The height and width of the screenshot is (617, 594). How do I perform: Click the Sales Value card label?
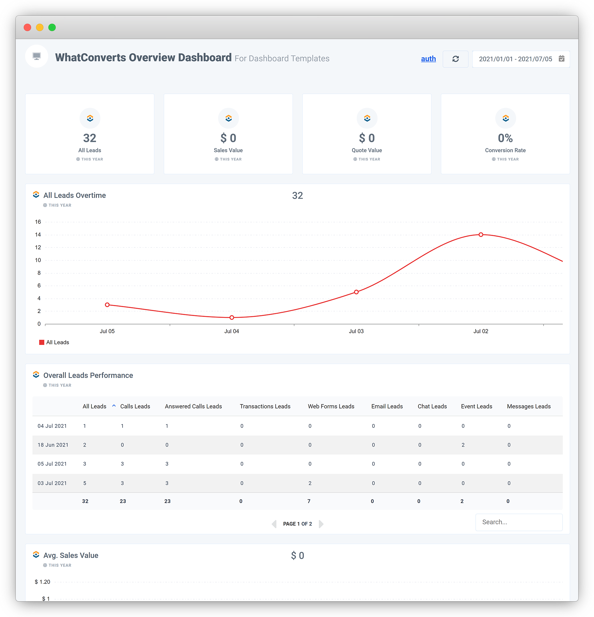(x=228, y=150)
